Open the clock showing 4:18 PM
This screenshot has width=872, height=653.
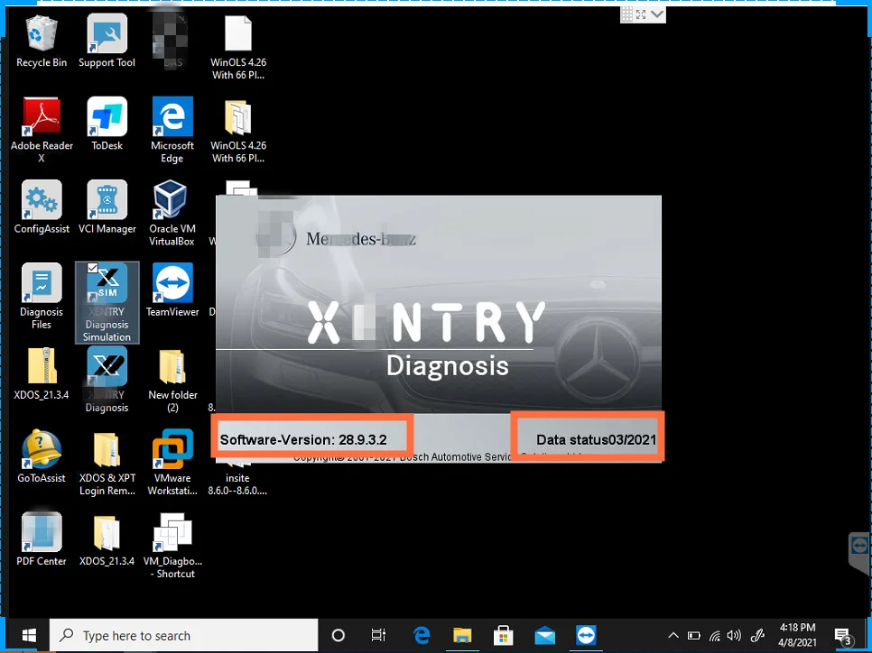click(797, 635)
